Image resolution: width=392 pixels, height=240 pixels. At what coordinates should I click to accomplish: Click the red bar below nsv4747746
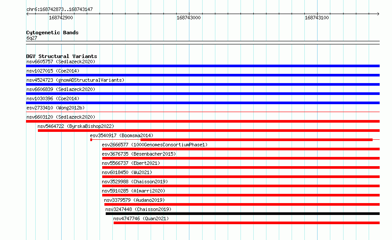pyautogui.click(x=247, y=223)
